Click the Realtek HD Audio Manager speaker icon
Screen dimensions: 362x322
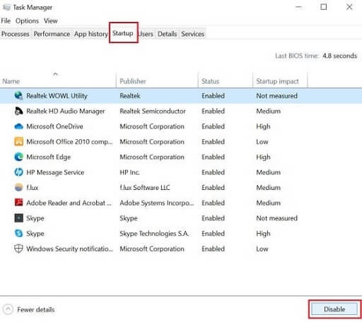coord(18,111)
